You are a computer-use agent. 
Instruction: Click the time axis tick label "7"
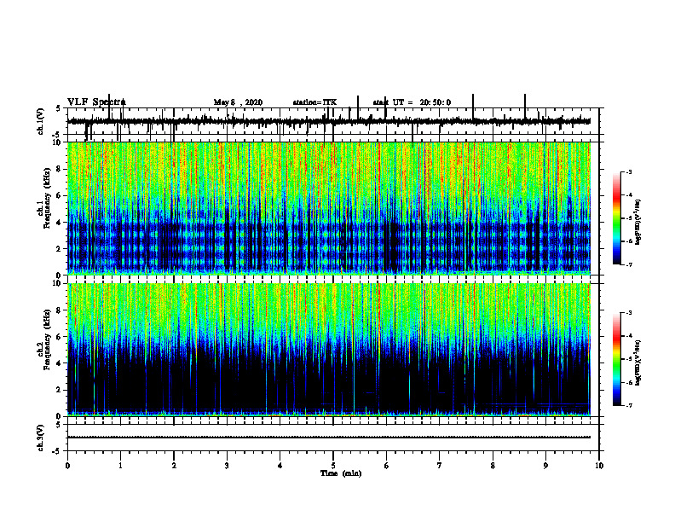pyautogui.click(x=440, y=466)
